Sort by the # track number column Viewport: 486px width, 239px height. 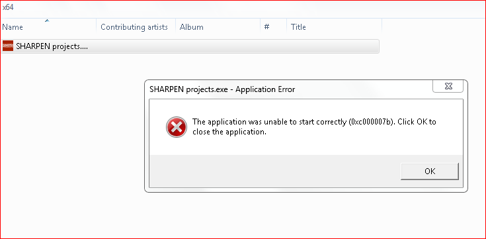273,27
